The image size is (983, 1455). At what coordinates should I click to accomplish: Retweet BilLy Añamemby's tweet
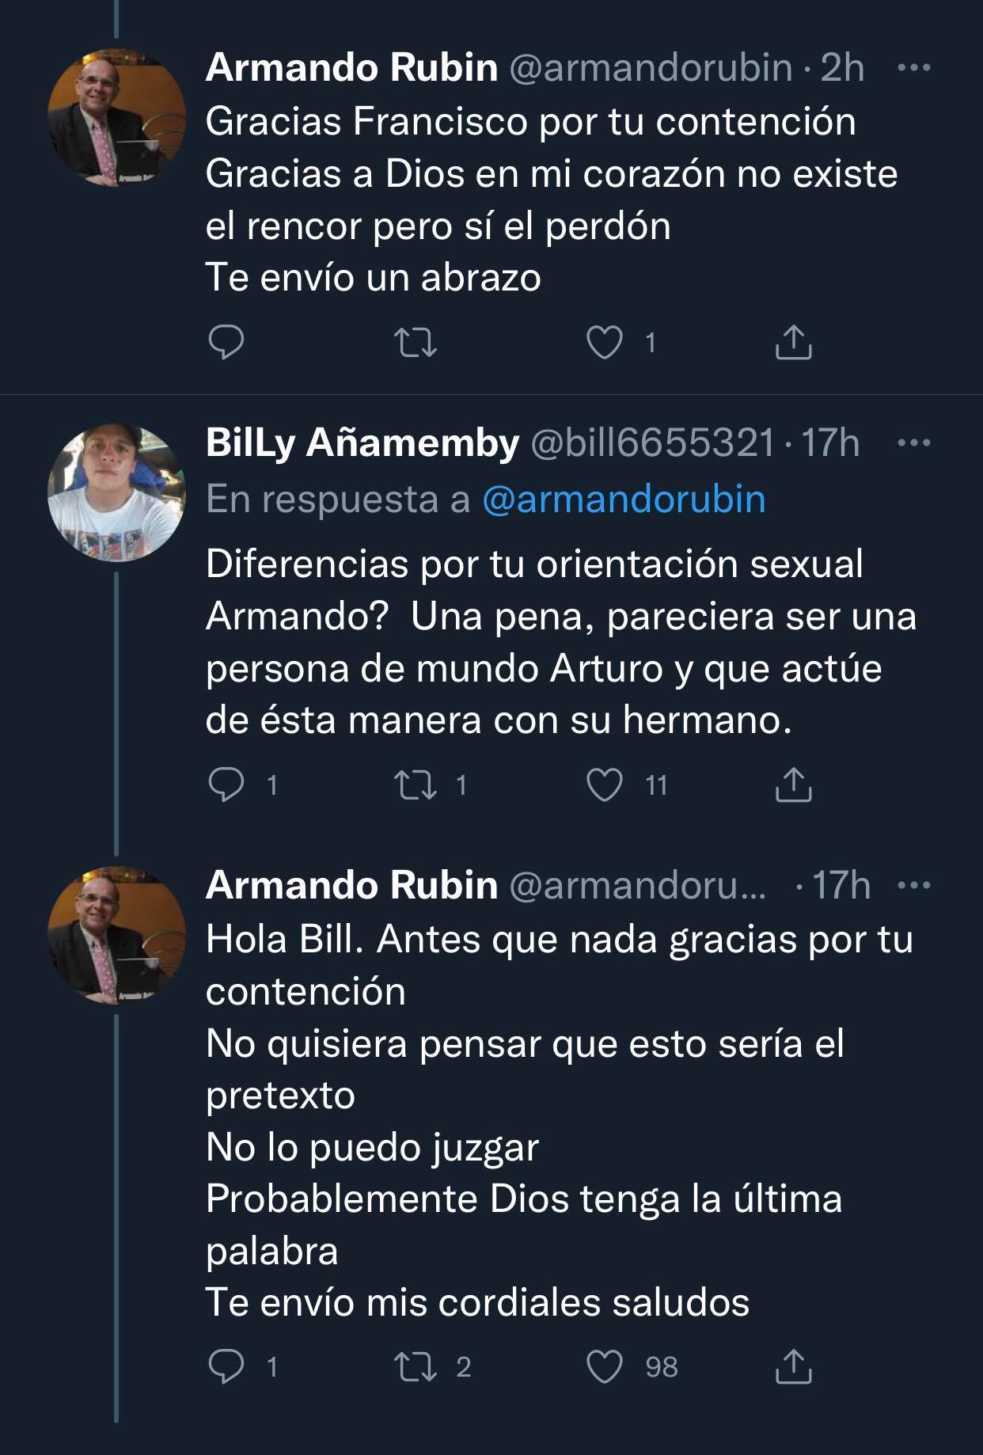coord(416,785)
